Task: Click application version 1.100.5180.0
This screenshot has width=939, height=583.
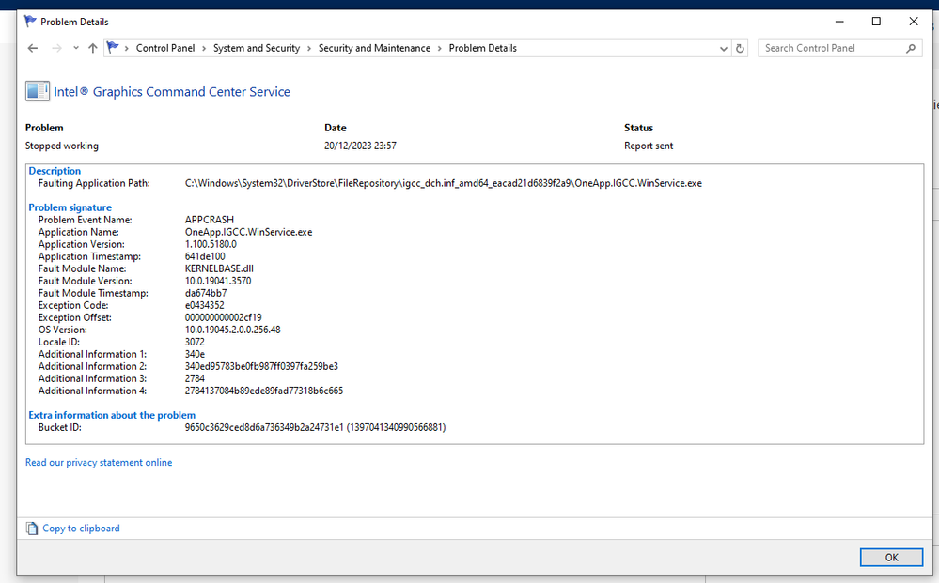Action: tap(211, 244)
